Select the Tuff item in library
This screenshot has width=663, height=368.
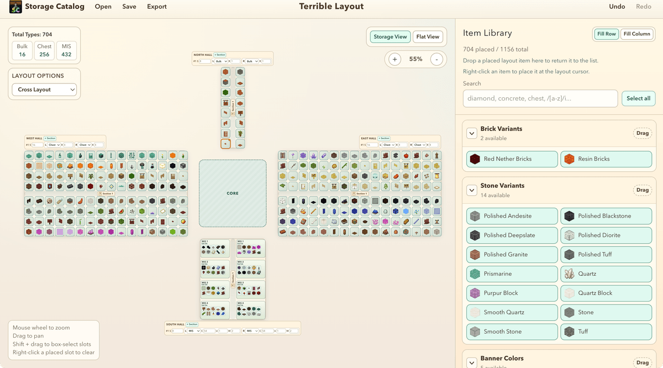(x=606, y=332)
